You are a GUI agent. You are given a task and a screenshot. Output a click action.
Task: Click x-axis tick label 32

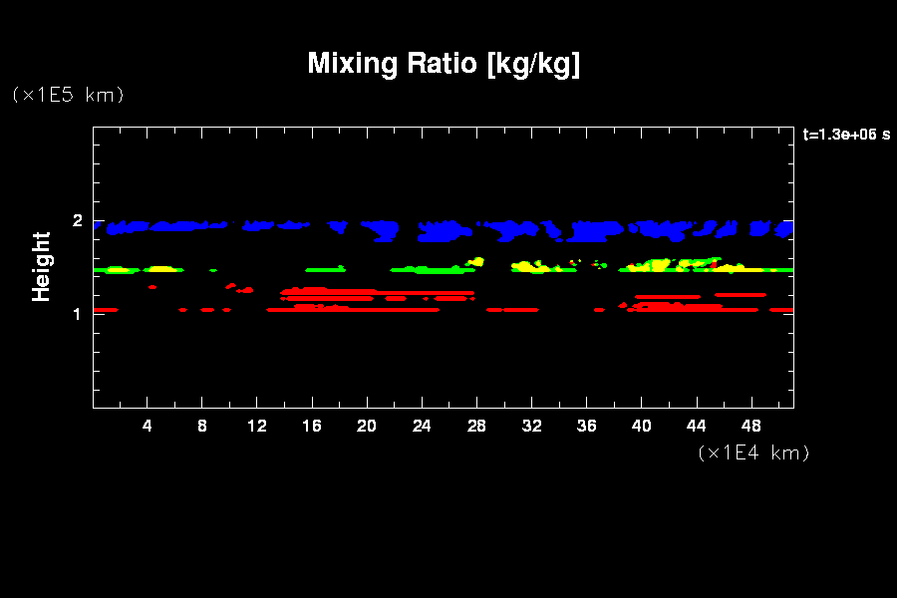click(x=531, y=426)
